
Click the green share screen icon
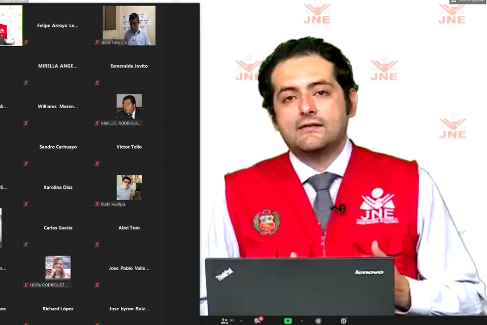pos(288,320)
